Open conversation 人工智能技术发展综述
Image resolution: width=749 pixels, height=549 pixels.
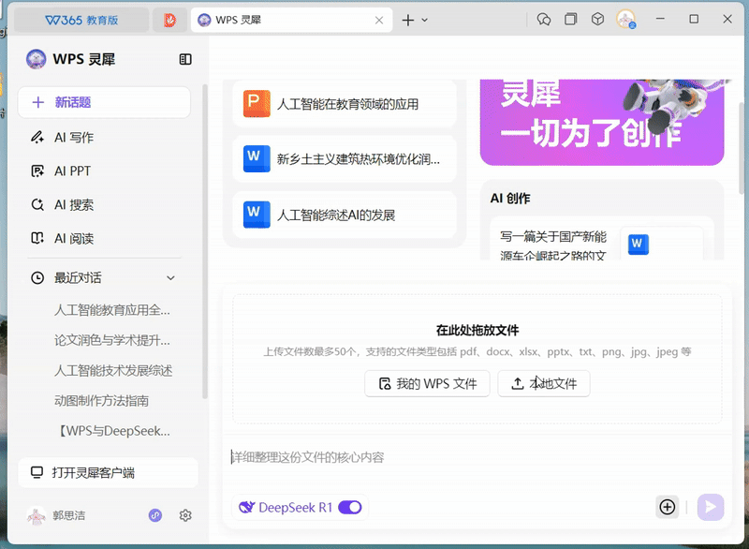pos(113,371)
